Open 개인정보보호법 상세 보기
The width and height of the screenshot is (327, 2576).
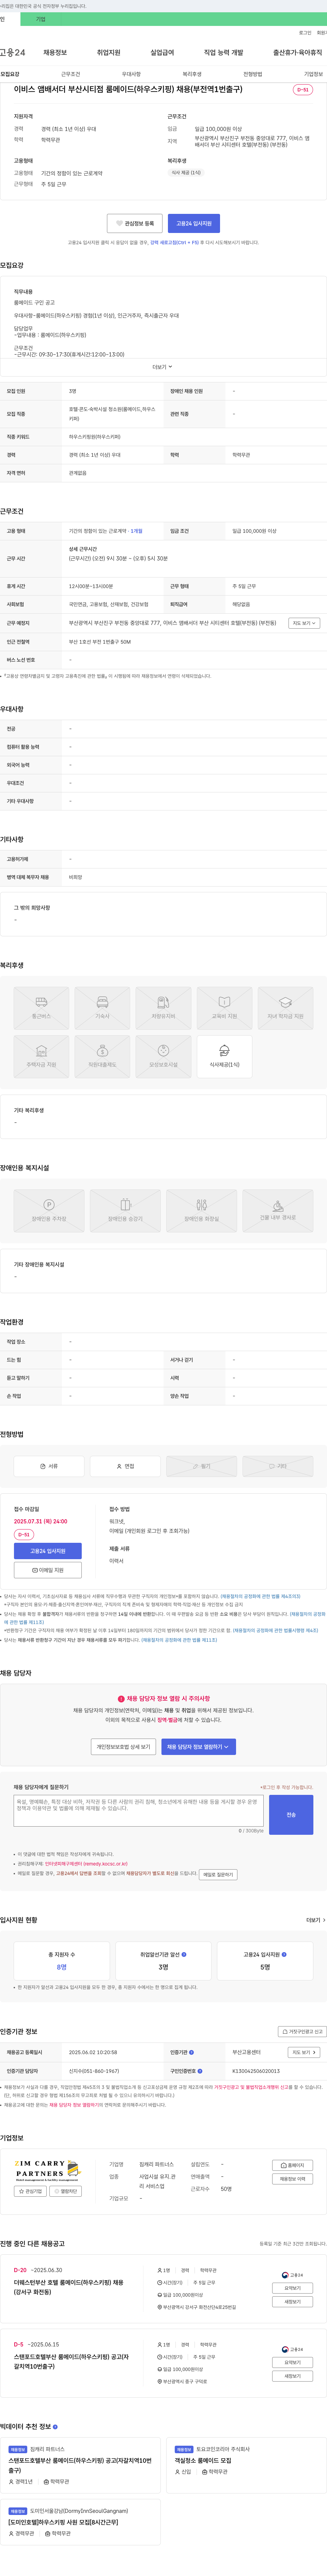pos(123,1747)
